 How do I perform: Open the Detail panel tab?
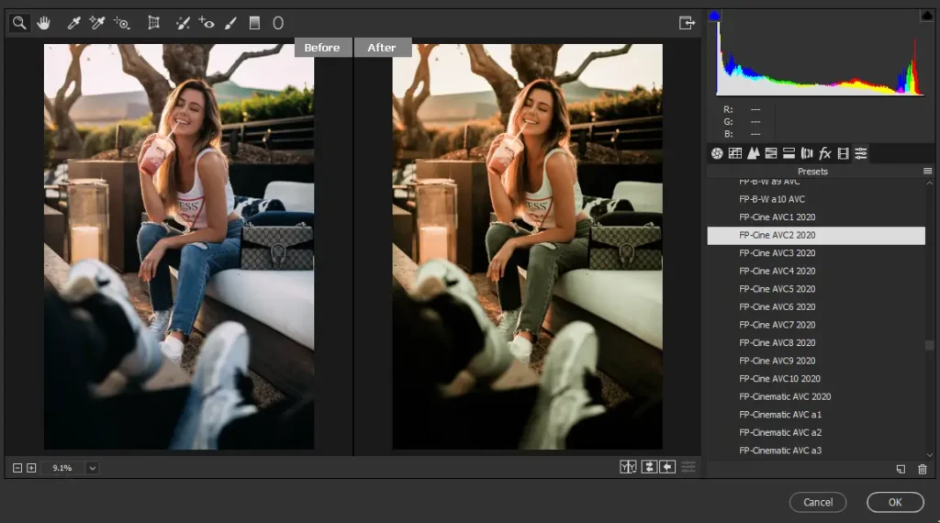click(x=753, y=153)
